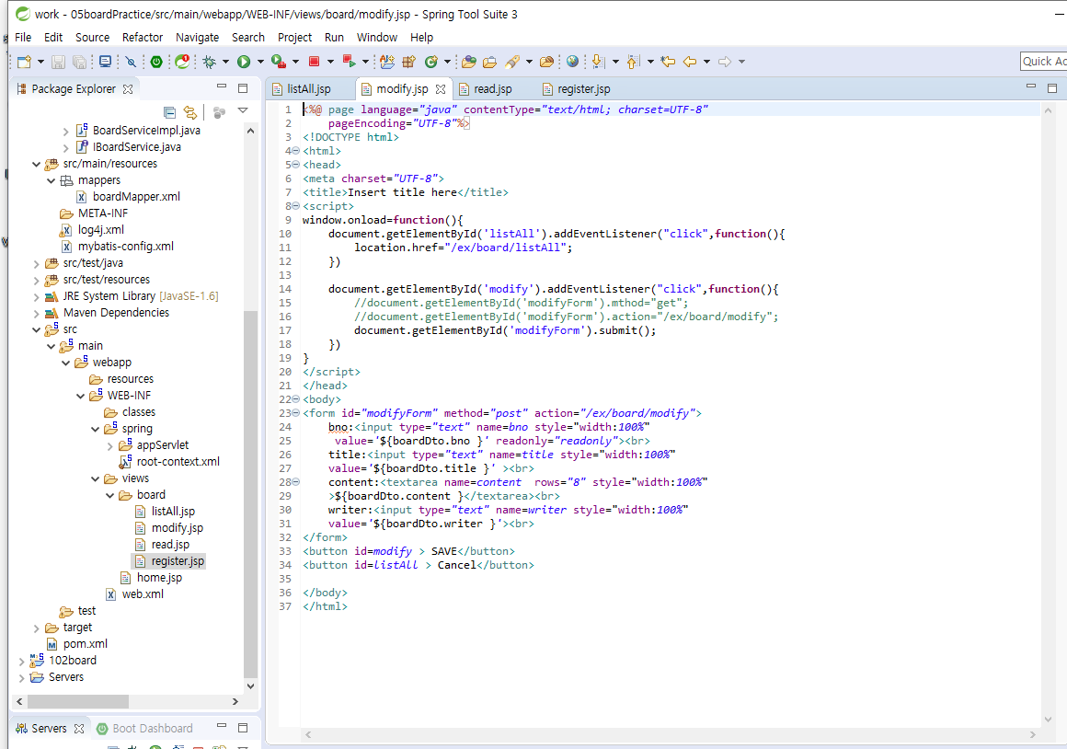Collapse the board folder in views
The height and width of the screenshot is (749, 1067).
[109, 495]
